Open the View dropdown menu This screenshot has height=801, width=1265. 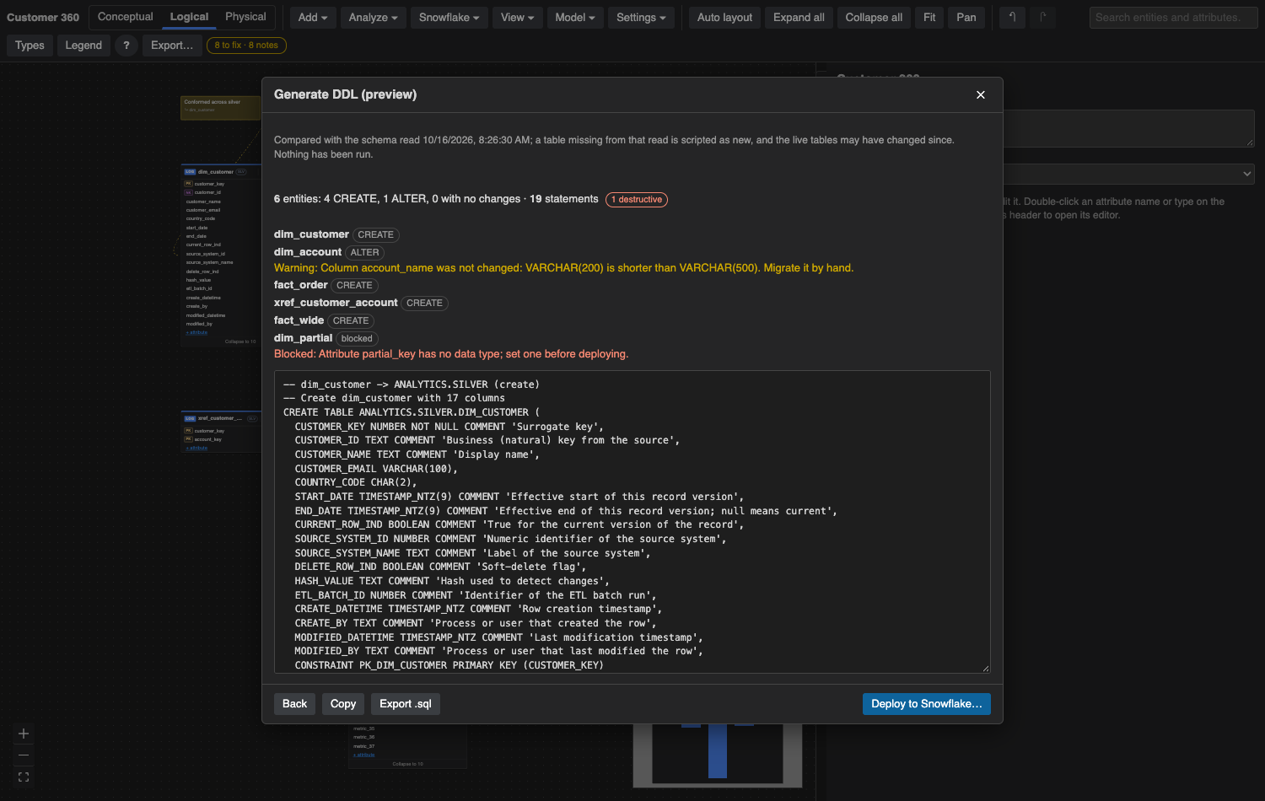point(517,18)
